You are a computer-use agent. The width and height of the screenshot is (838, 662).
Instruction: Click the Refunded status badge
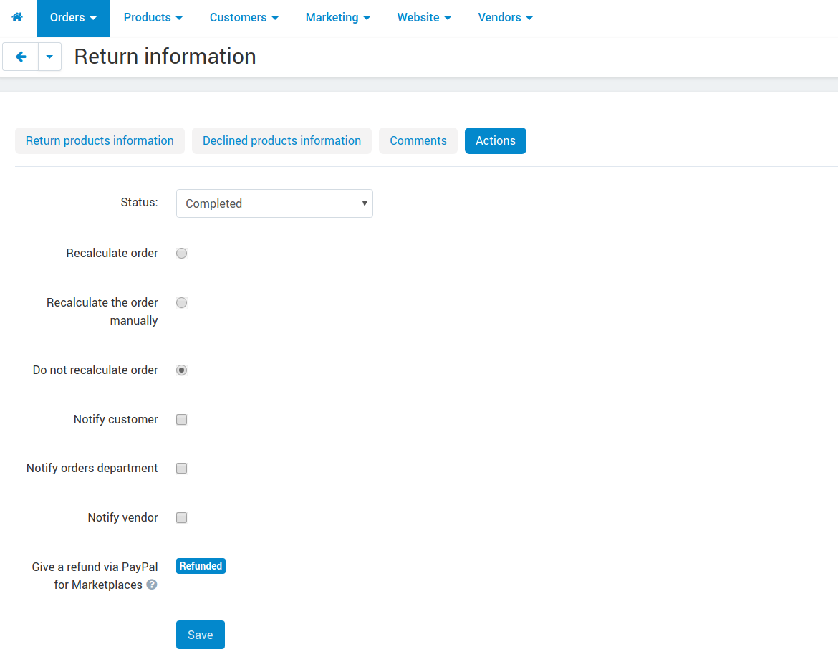click(201, 566)
